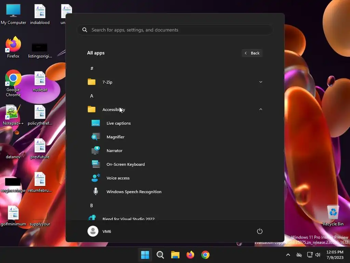Click the Accessibility folder name
This screenshot has width=350, height=263.
pos(113,110)
